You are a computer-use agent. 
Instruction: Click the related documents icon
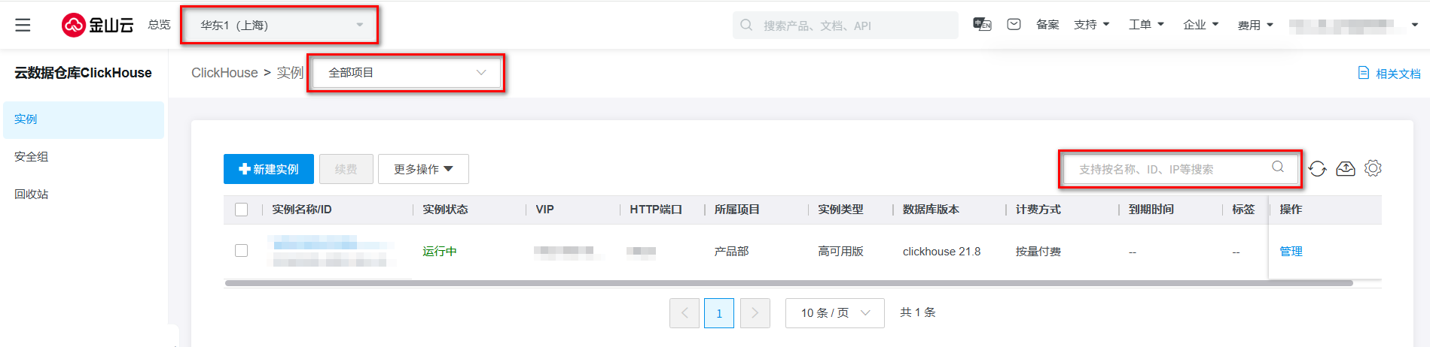click(1363, 73)
